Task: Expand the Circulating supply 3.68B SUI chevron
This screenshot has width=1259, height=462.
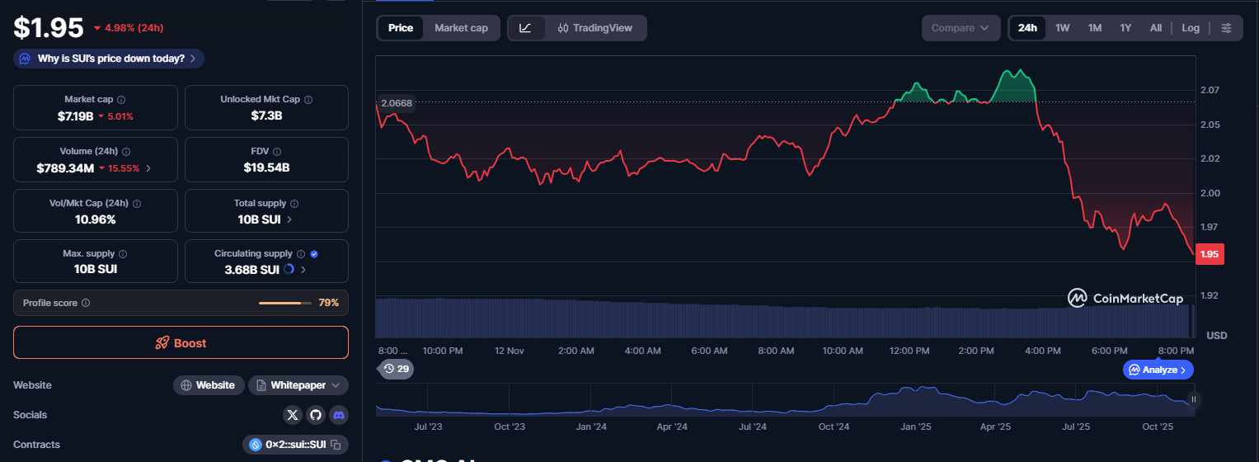Action: [x=303, y=270]
